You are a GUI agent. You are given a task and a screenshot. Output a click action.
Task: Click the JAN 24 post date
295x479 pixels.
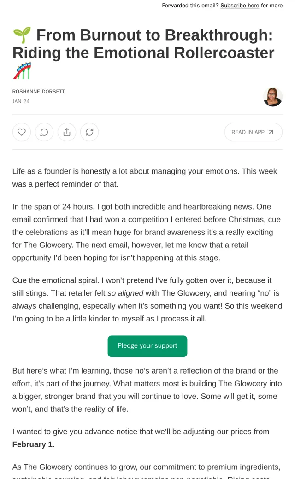(21, 101)
